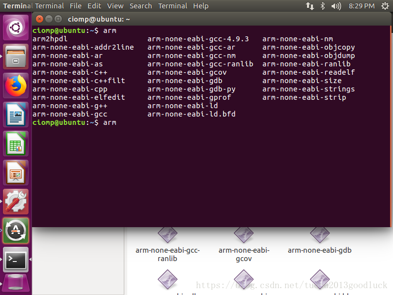Open the Help menu
The image size is (393, 295).
[200, 6]
